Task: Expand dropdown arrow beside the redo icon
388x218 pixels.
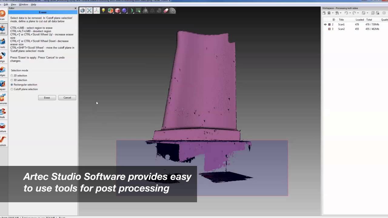Action: click(x=358, y=13)
